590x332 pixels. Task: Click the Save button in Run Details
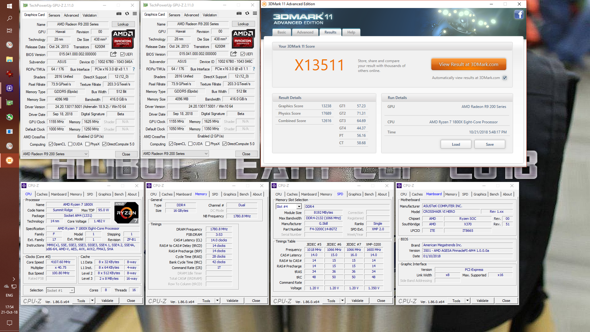tap(490, 144)
